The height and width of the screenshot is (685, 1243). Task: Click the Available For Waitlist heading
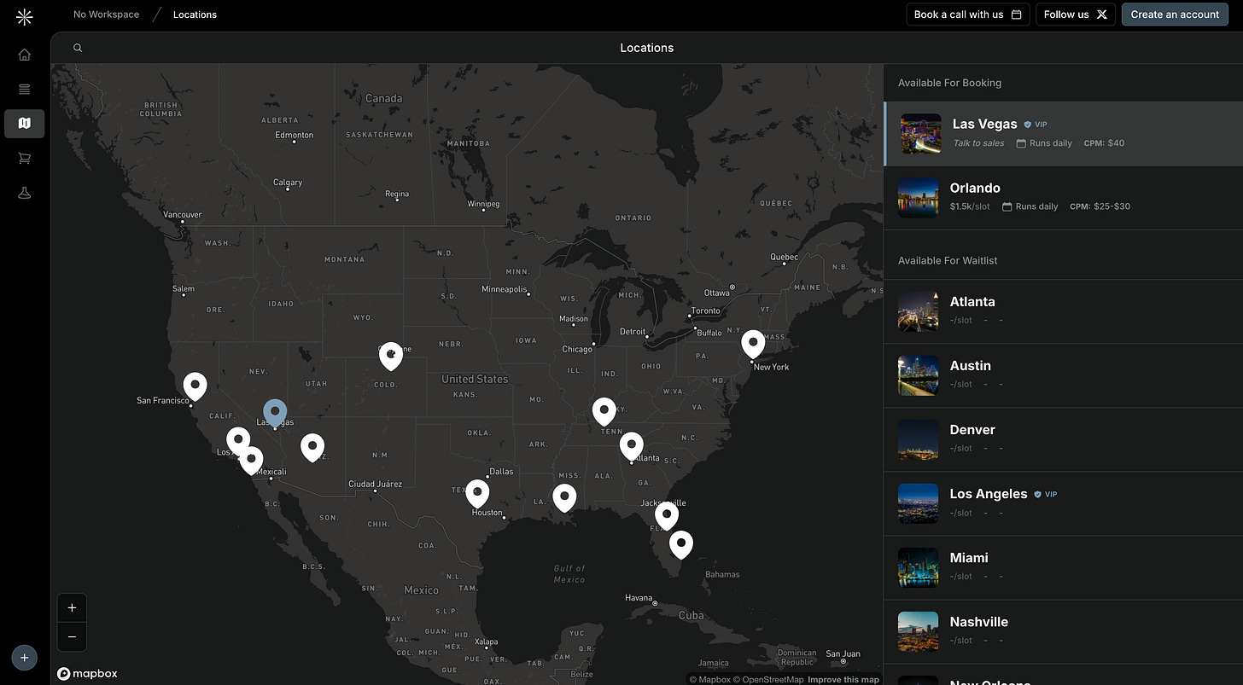[948, 260]
